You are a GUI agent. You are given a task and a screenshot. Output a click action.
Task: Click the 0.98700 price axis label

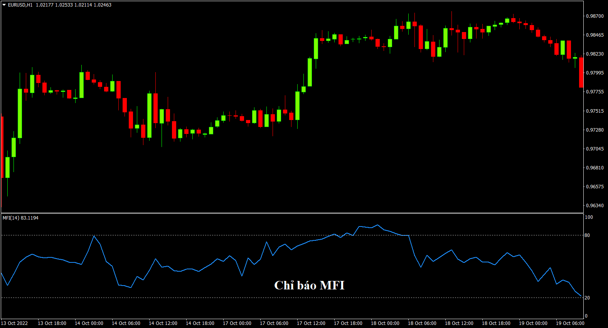click(x=595, y=16)
